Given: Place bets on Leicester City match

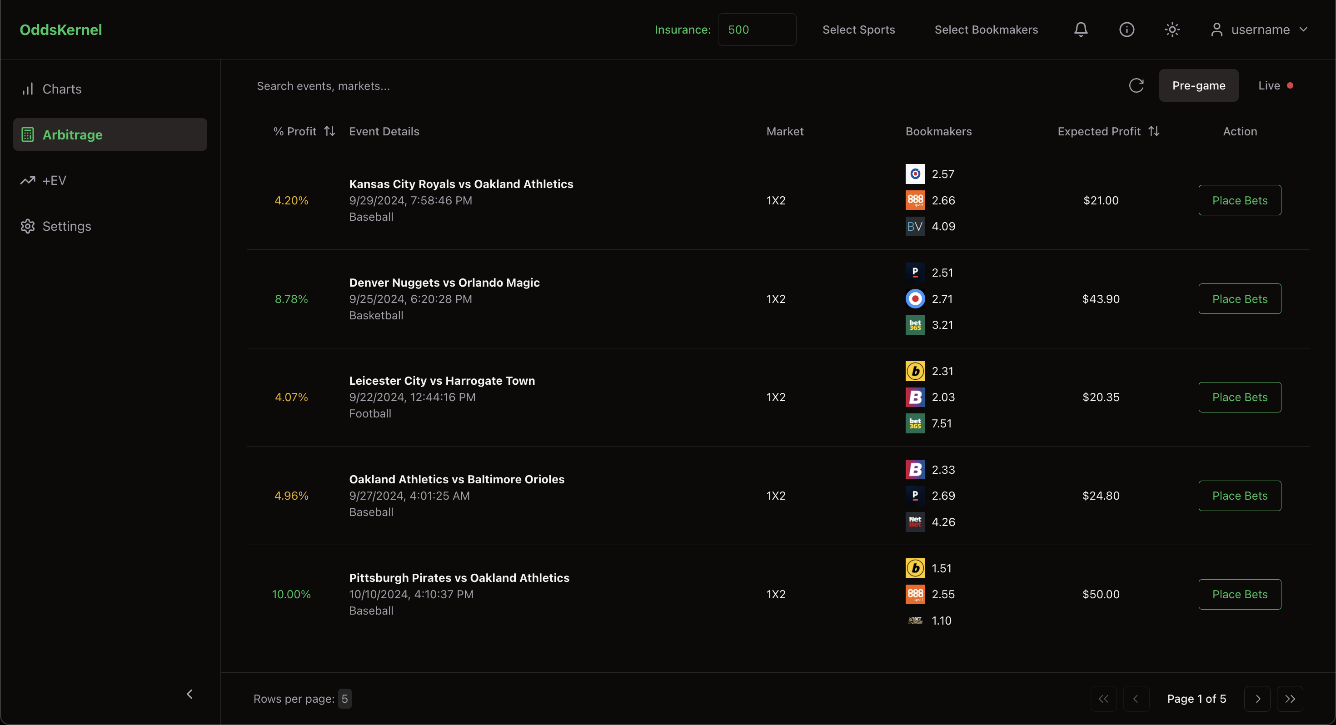Looking at the screenshot, I should [1240, 397].
